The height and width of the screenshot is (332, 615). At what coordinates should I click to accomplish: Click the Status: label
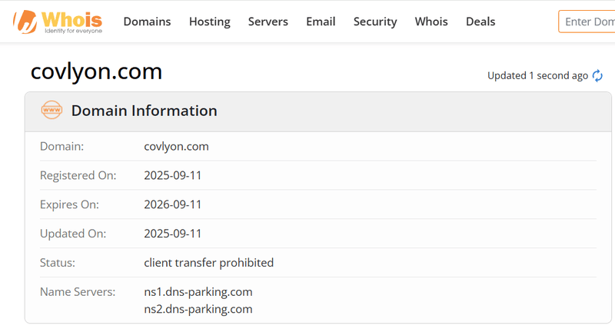(57, 263)
